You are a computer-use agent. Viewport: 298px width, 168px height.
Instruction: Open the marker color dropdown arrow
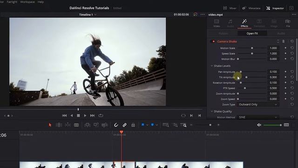(157, 125)
